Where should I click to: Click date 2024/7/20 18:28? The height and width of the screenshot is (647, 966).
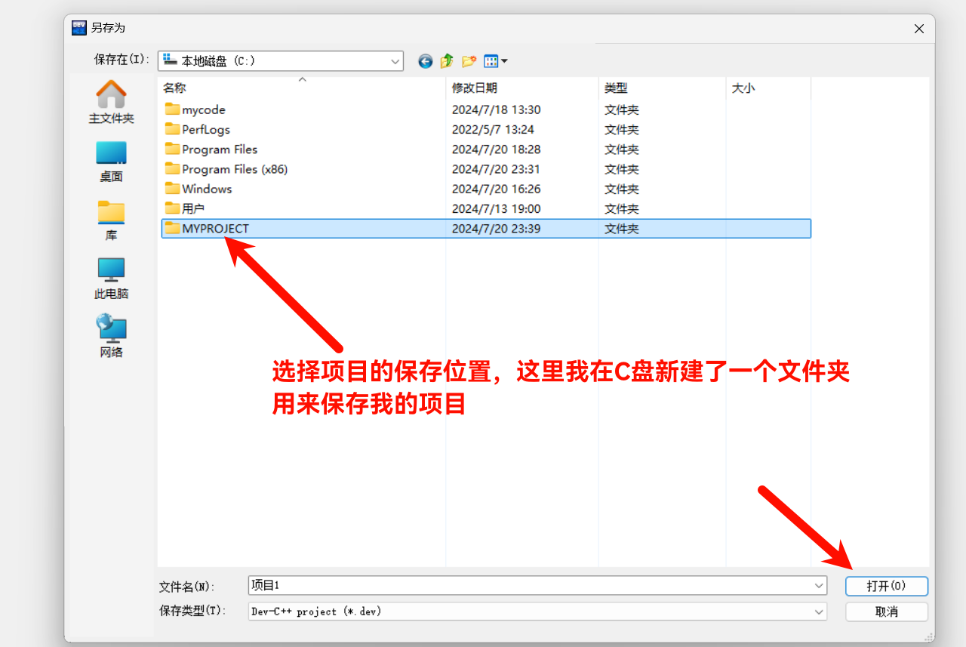click(496, 149)
